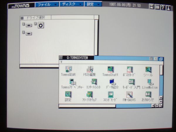Click the overlapping windows button in TOWNSSYSTEM title bar
Screen dimensions: 176x132
(161, 59)
